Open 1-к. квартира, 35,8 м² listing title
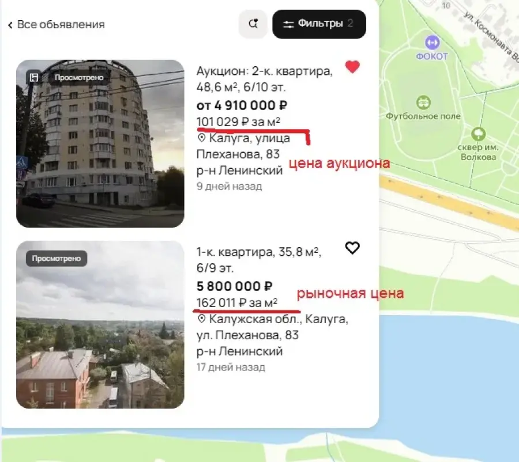The image size is (519, 462). point(259,260)
